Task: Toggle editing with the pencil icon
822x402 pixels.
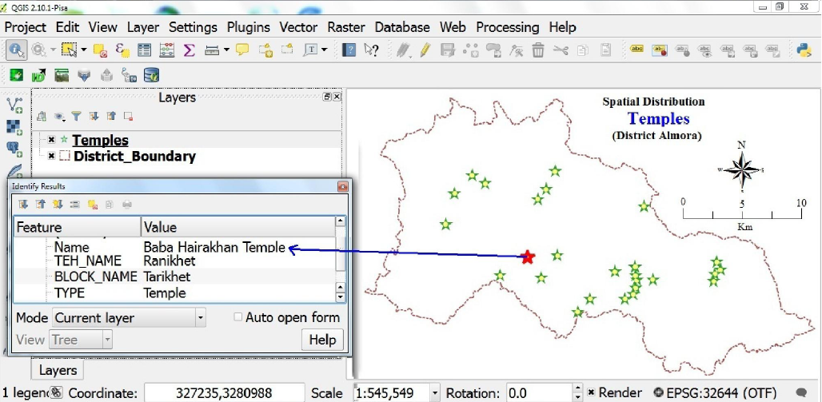Action: click(x=425, y=50)
